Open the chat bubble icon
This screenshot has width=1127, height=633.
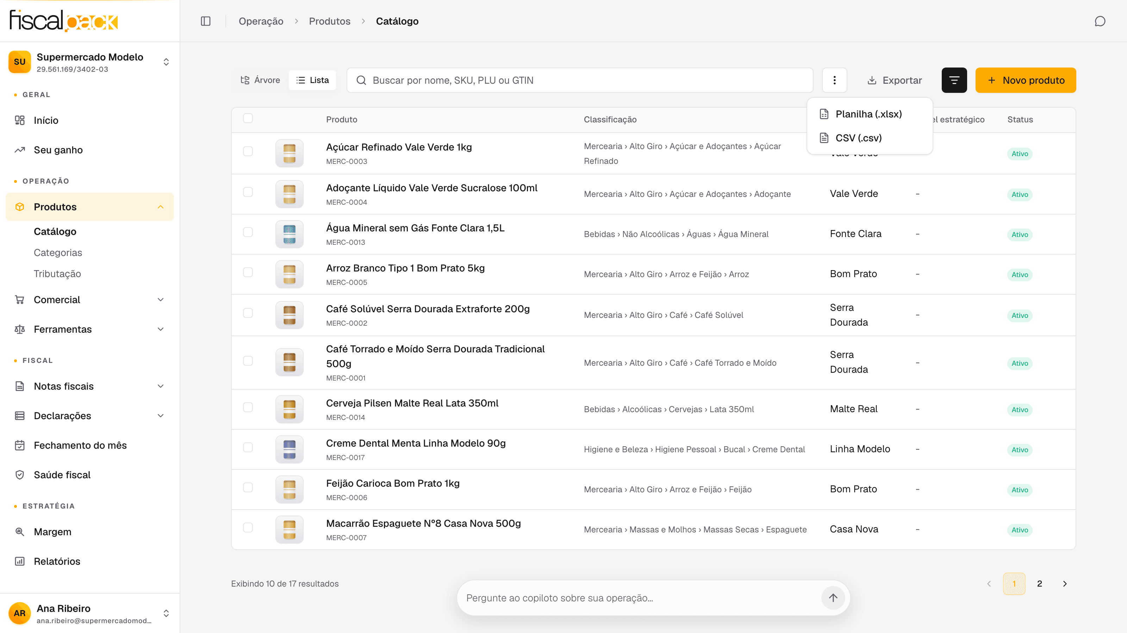click(1100, 21)
